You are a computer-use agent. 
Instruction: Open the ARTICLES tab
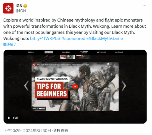[x=101, y=52]
